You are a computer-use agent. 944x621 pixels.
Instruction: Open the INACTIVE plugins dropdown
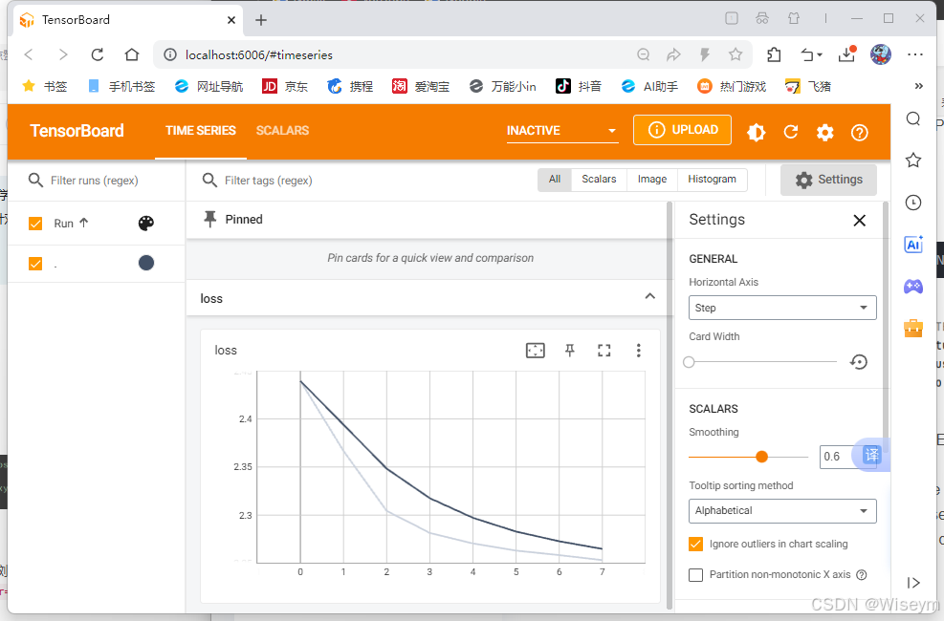(x=562, y=131)
